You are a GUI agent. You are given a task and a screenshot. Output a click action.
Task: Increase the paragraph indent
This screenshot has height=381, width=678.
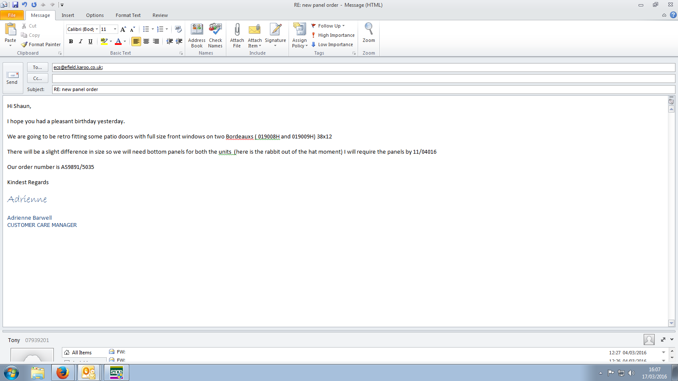click(x=179, y=41)
